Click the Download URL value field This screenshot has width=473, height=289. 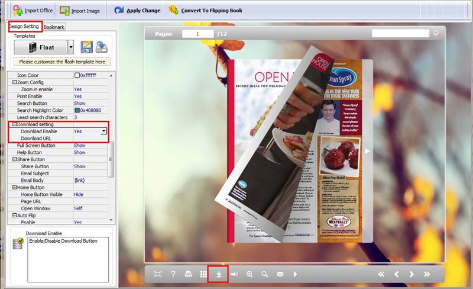[x=90, y=138]
